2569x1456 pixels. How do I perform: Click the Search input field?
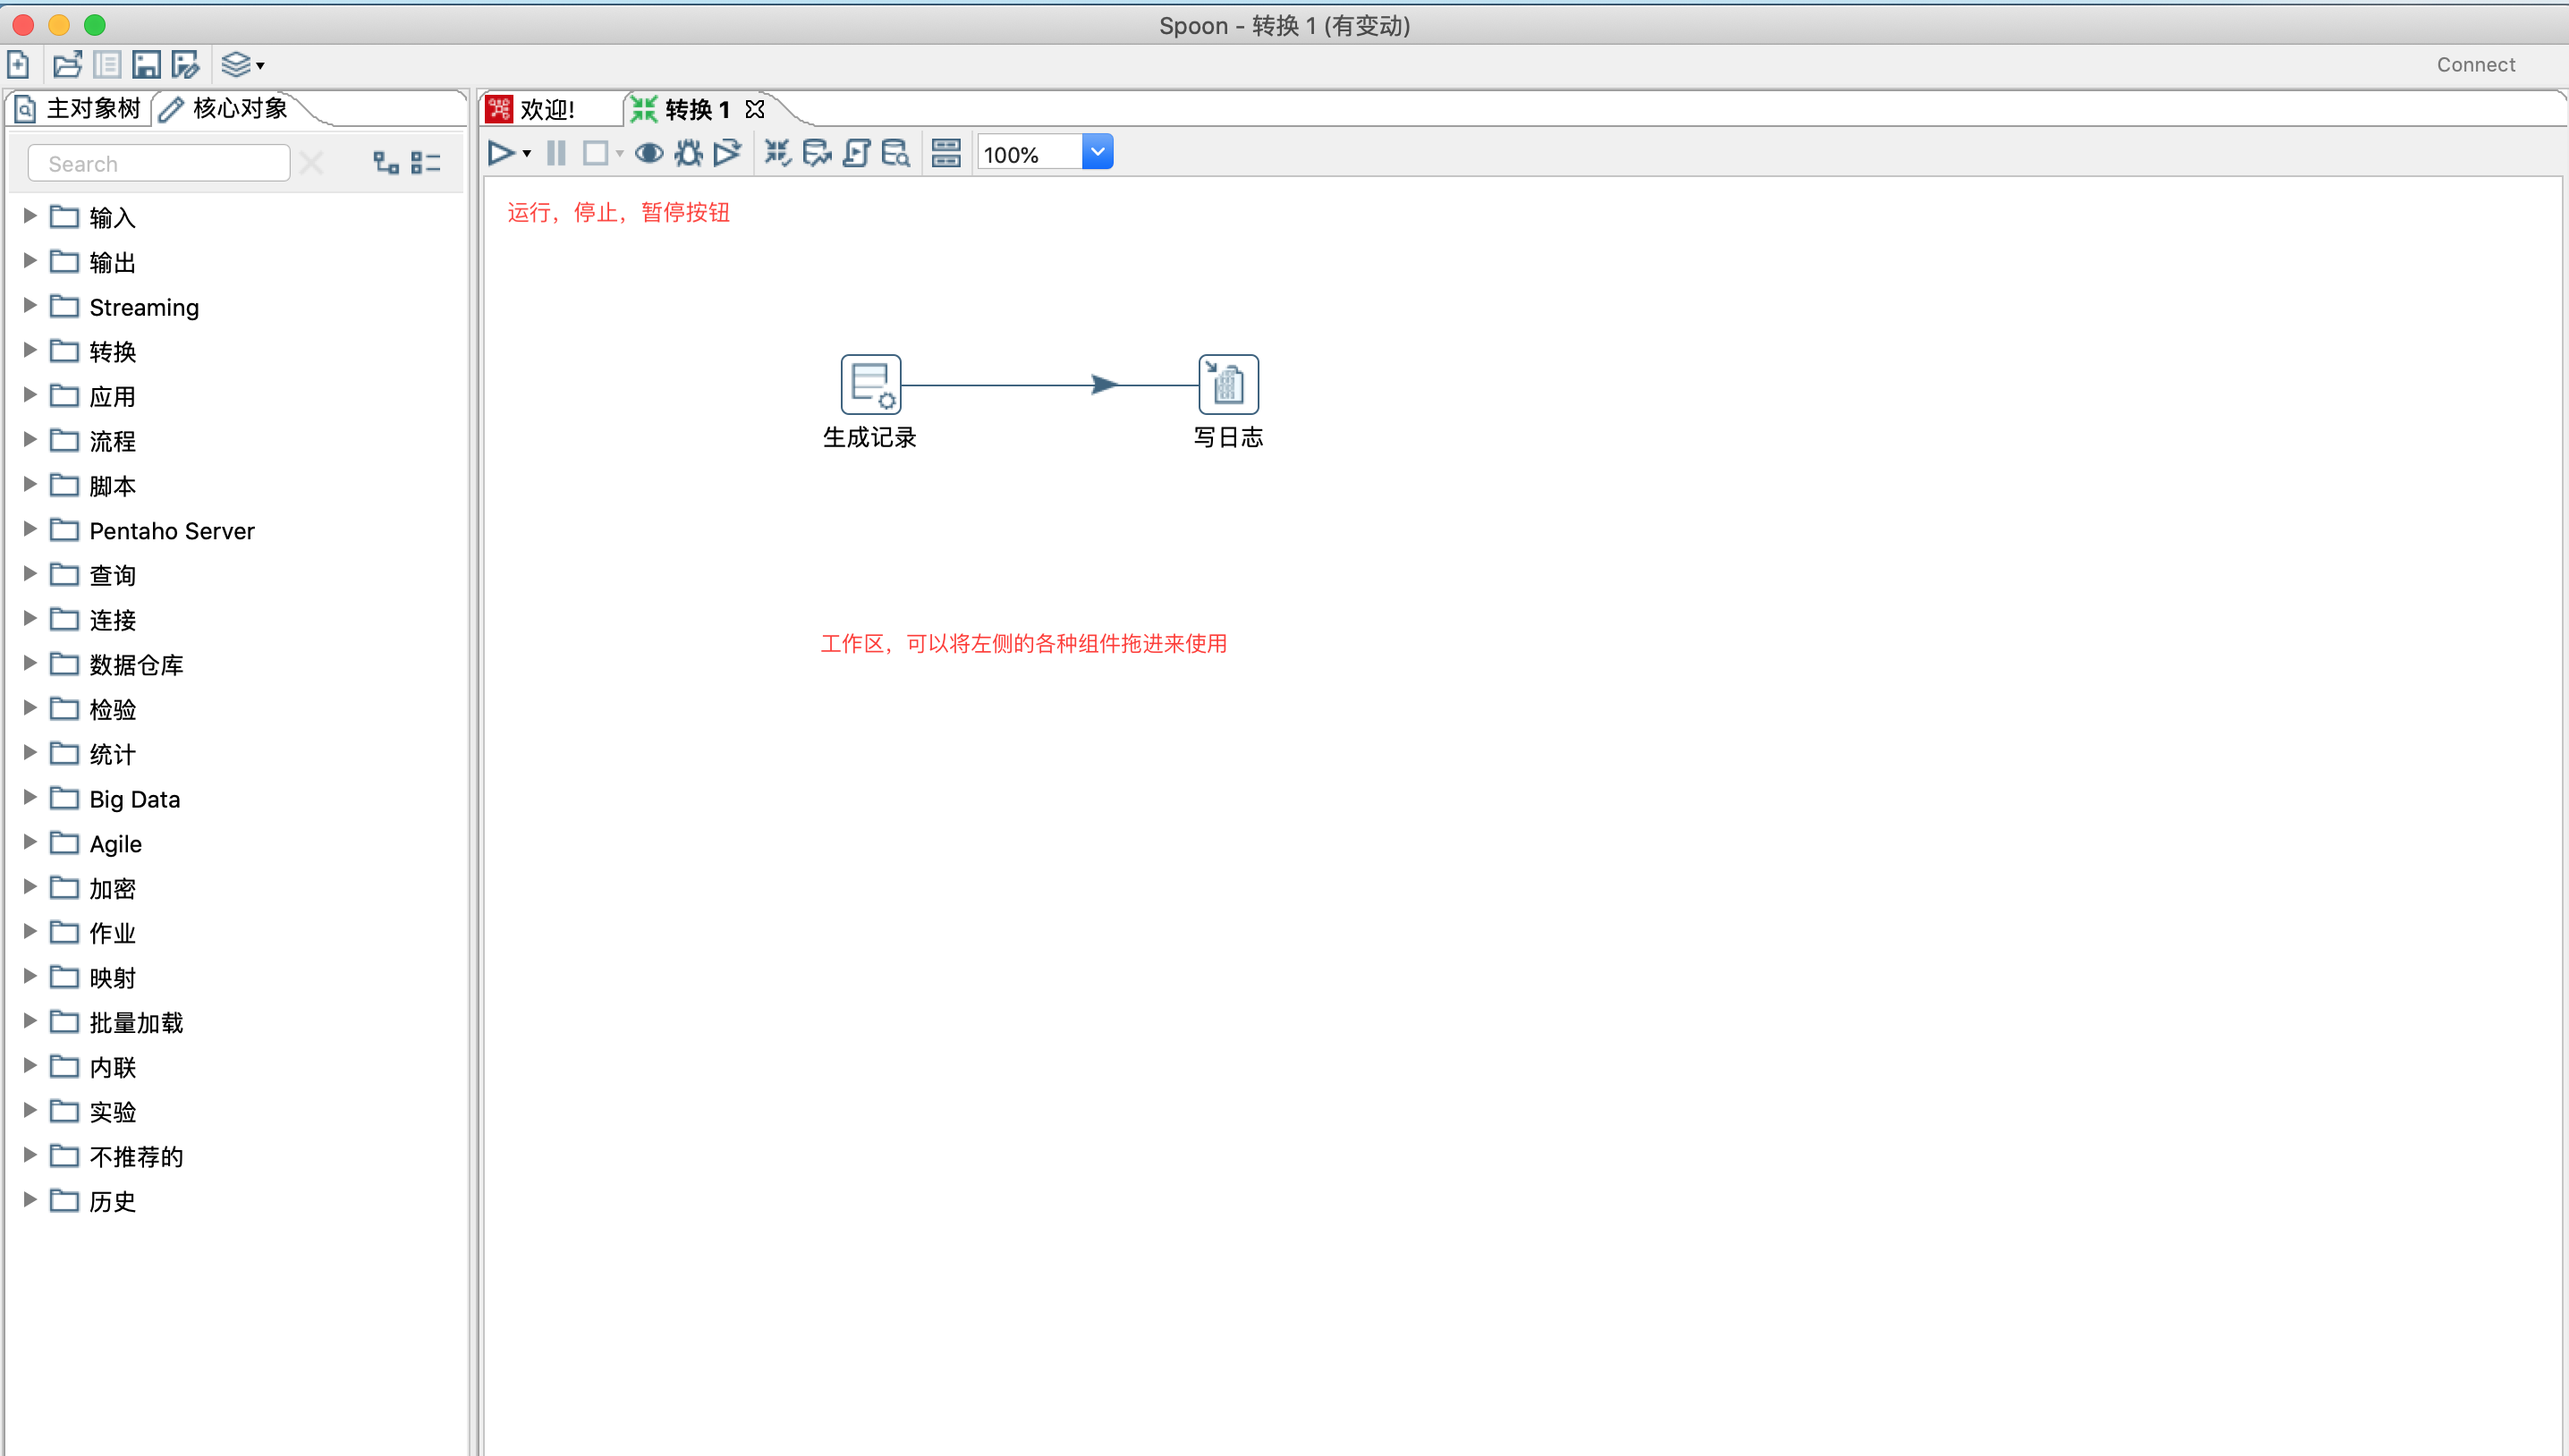160,163
